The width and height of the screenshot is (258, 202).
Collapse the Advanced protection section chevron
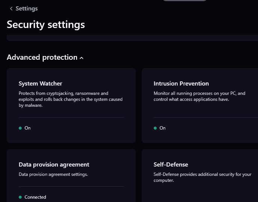pyautogui.click(x=82, y=58)
